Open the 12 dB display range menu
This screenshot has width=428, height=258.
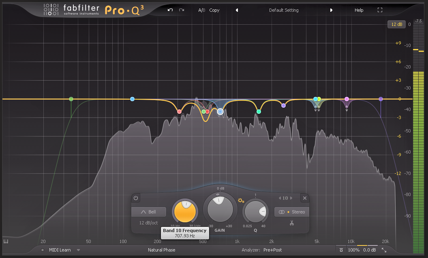point(397,24)
